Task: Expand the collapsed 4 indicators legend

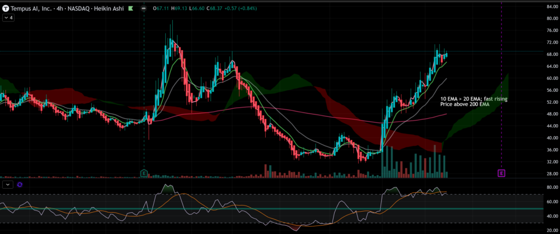Action: [x=8, y=18]
